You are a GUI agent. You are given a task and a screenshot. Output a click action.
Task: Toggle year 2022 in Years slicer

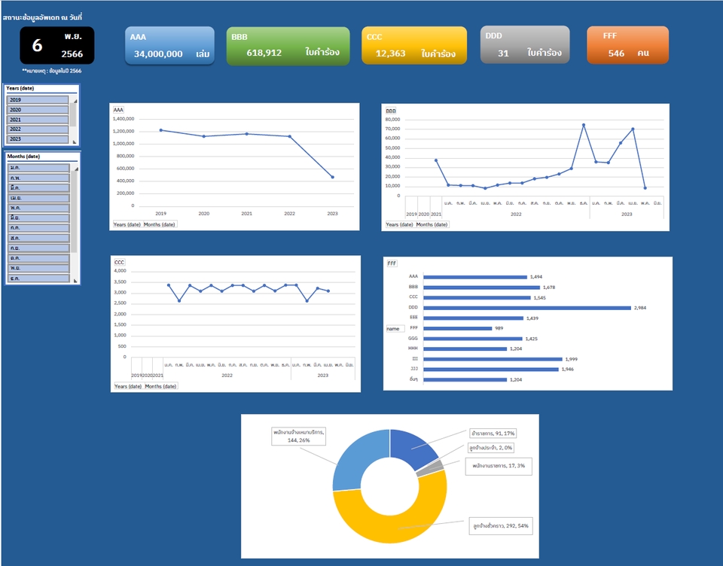(38, 129)
